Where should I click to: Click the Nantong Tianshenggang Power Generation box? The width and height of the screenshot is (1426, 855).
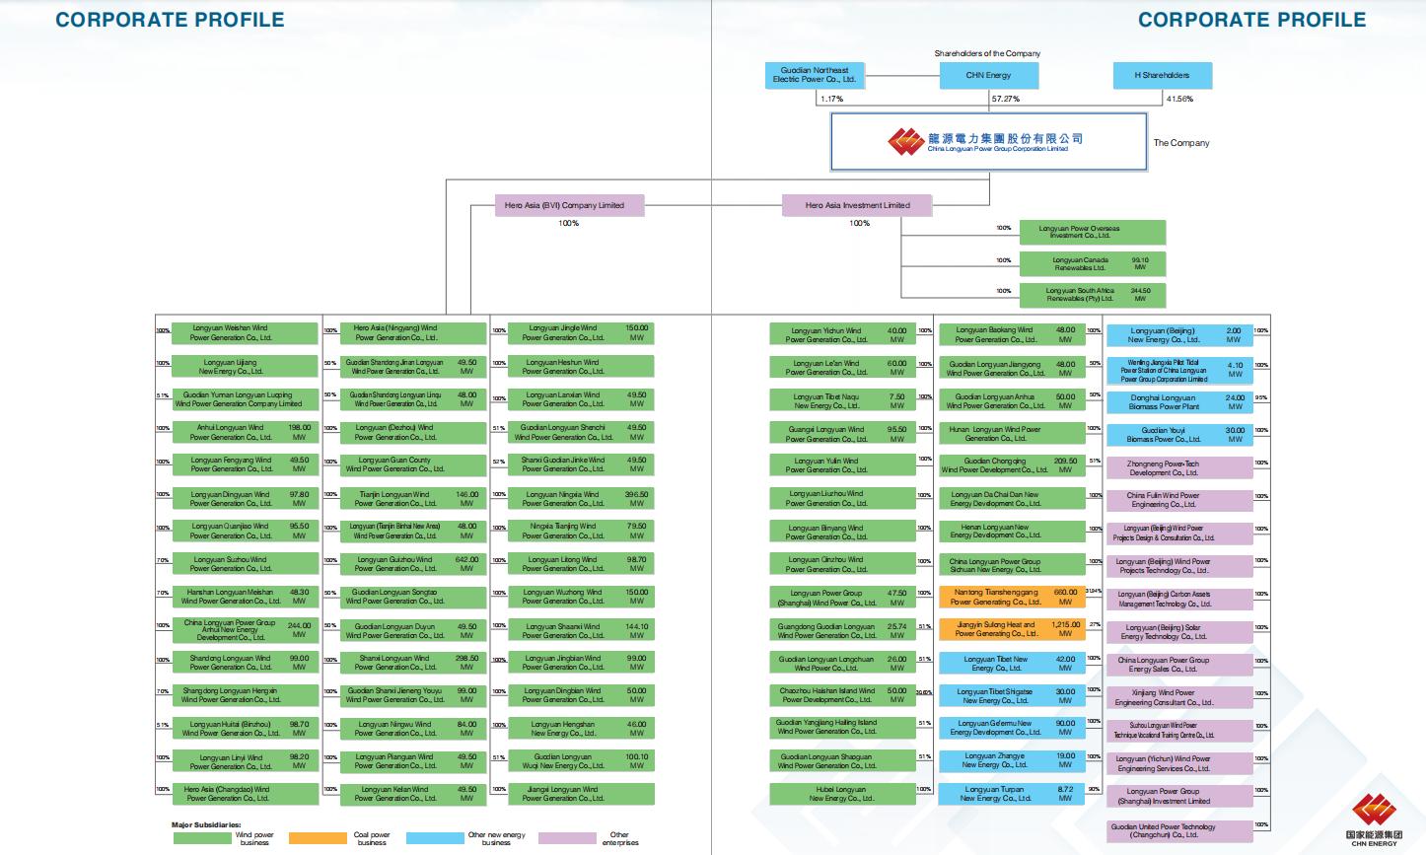tap(1011, 598)
